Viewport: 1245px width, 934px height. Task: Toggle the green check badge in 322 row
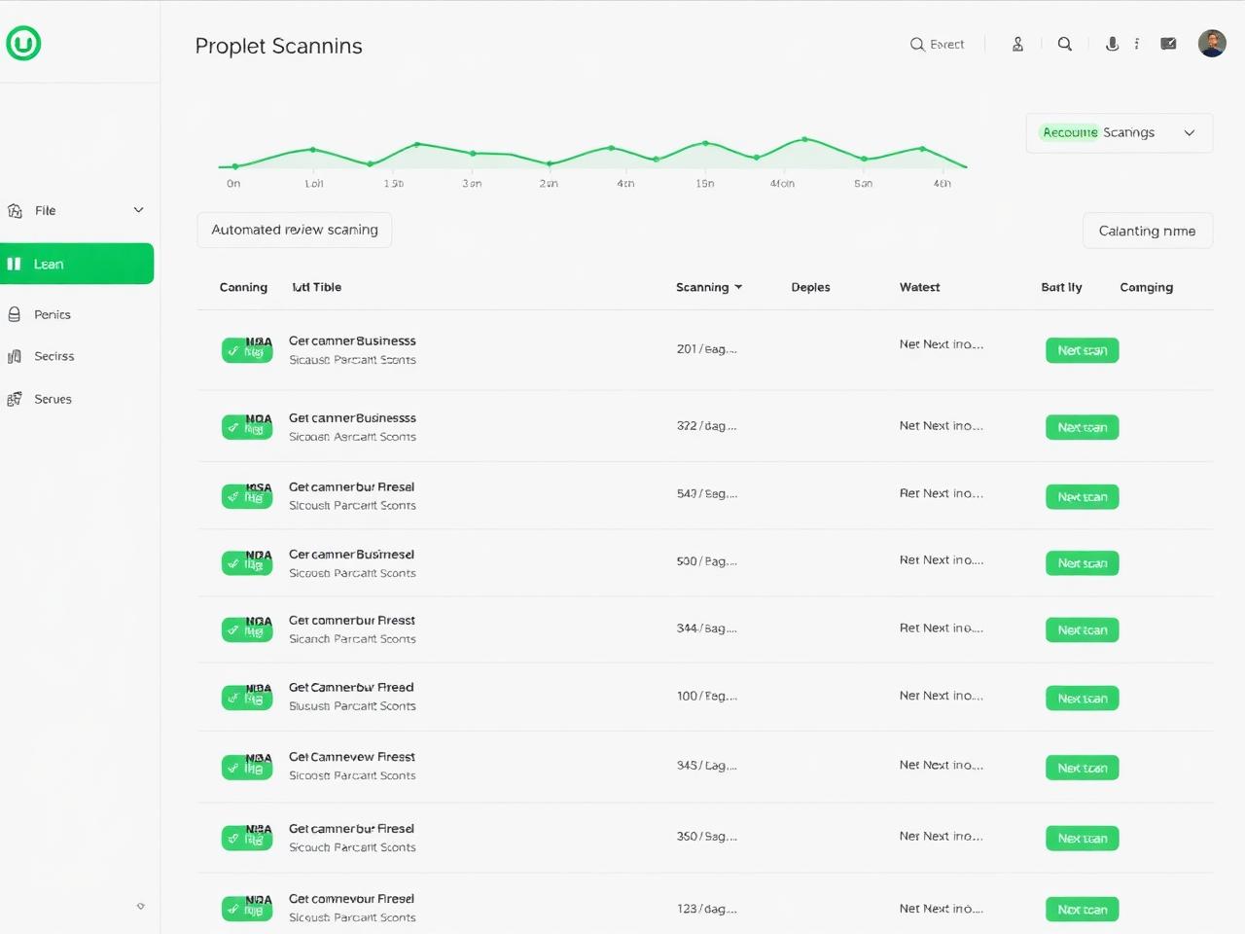[247, 426]
